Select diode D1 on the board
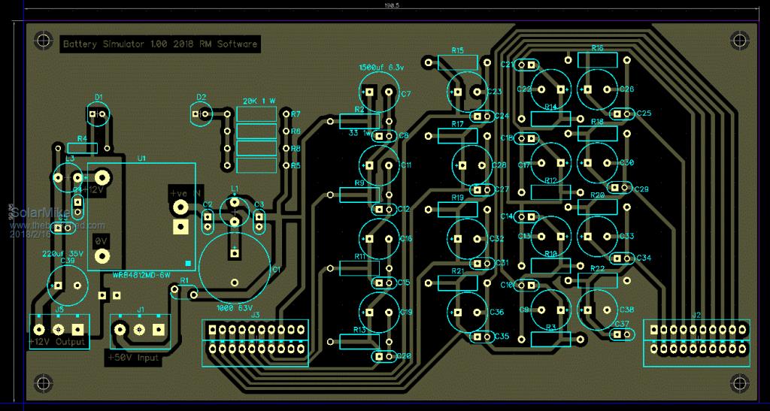This screenshot has width=770, height=411. (98, 115)
